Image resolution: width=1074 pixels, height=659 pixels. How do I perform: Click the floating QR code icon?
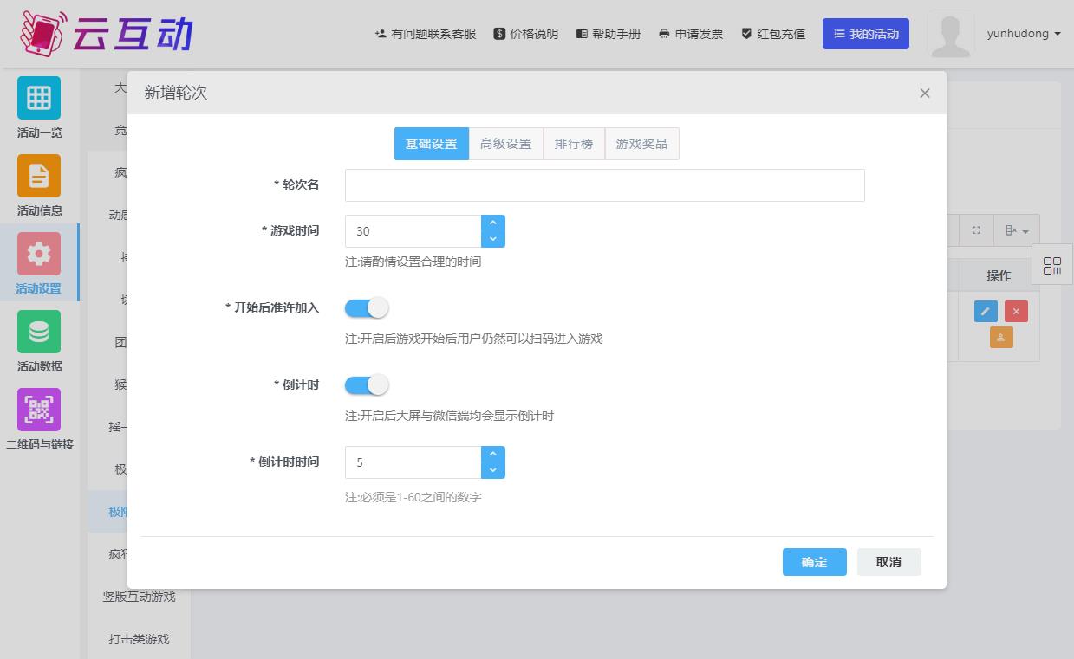coord(1052,266)
